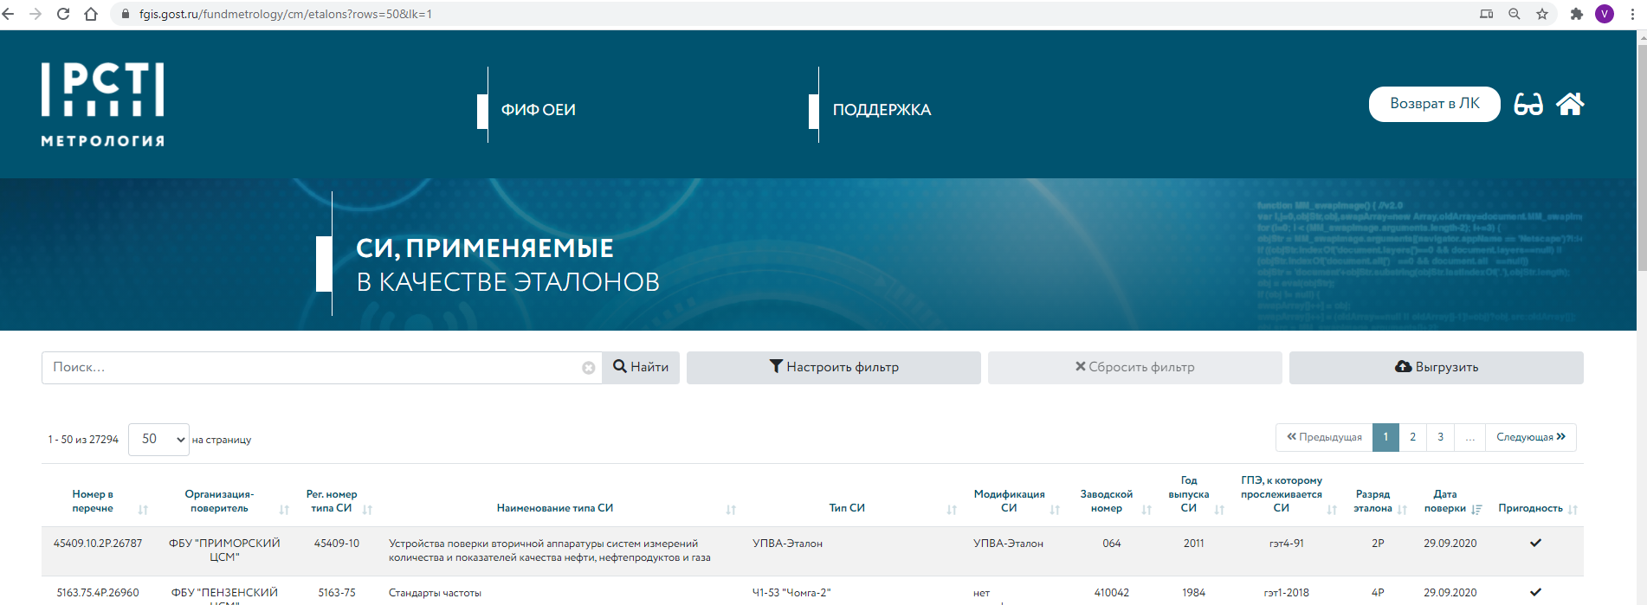This screenshot has width=1647, height=605.
Task: Toggle sort on Пригодность column
Action: [x=1573, y=510]
